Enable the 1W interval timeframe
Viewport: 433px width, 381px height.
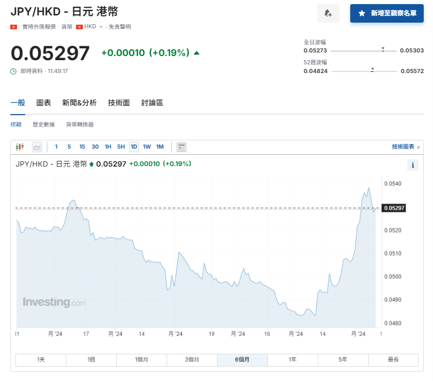pos(147,147)
